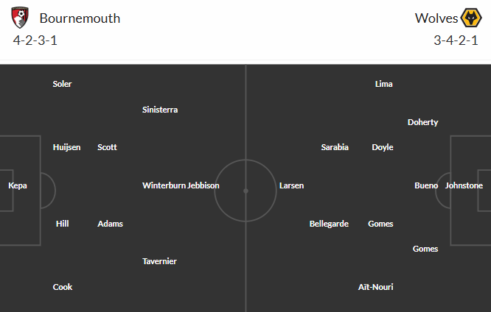Click Doherty in the Wolves defence

click(x=422, y=122)
